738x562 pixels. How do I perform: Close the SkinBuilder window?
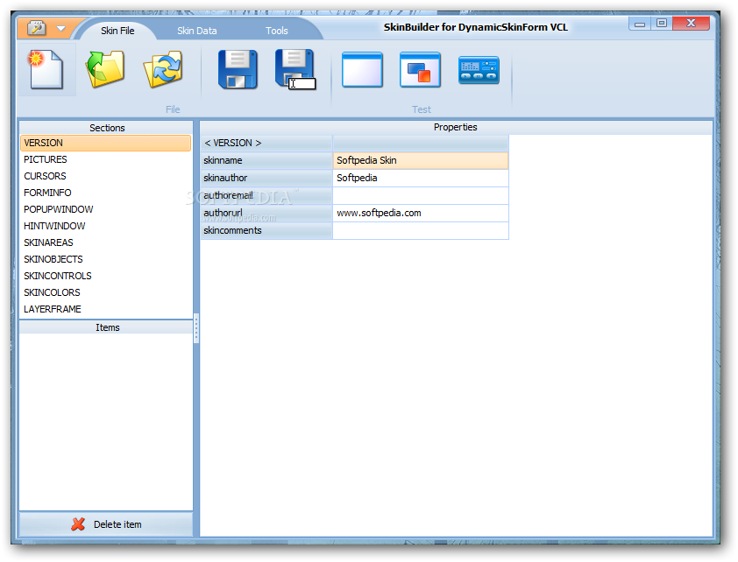pyautogui.click(x=691, y=23)
